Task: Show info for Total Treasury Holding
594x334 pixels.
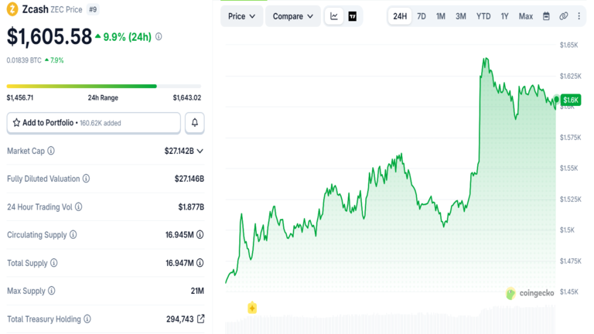Action: tap(87, 319)
